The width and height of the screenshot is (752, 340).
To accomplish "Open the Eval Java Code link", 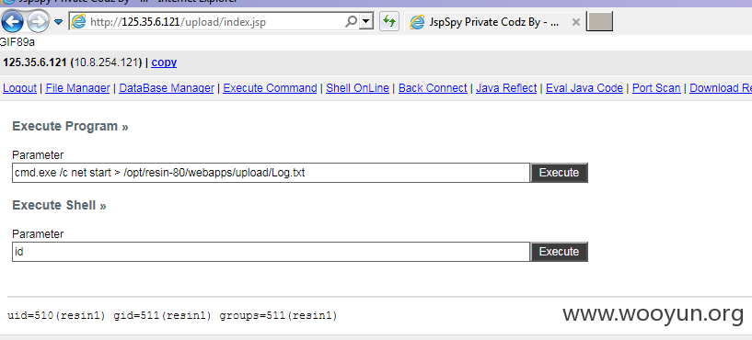I will point(584,88).
